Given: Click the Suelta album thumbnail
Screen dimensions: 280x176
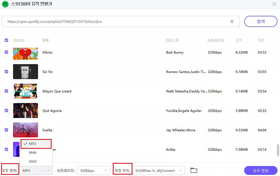Looking at the screenshot, I should tap(26, 130).
